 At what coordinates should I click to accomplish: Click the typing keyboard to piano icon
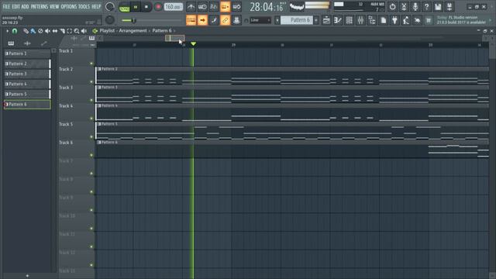point(191,20)
